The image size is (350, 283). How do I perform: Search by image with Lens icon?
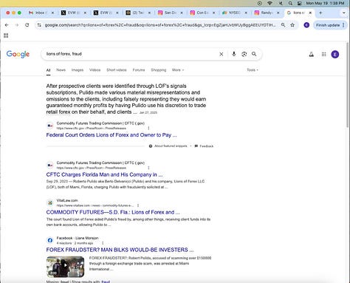(x=244, y=54)
